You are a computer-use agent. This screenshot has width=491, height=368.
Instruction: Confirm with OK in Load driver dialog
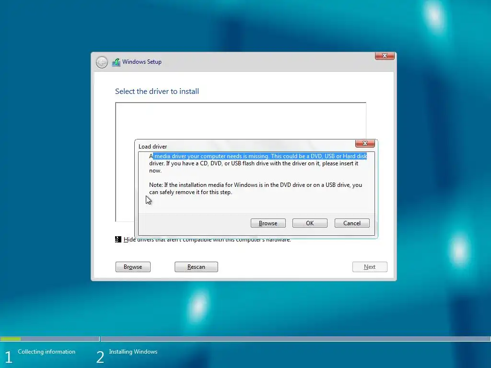tap(310, 223)
